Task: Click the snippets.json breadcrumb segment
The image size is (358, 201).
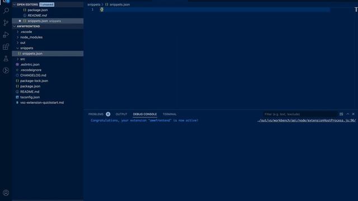Action: click(x=120, y=4)
